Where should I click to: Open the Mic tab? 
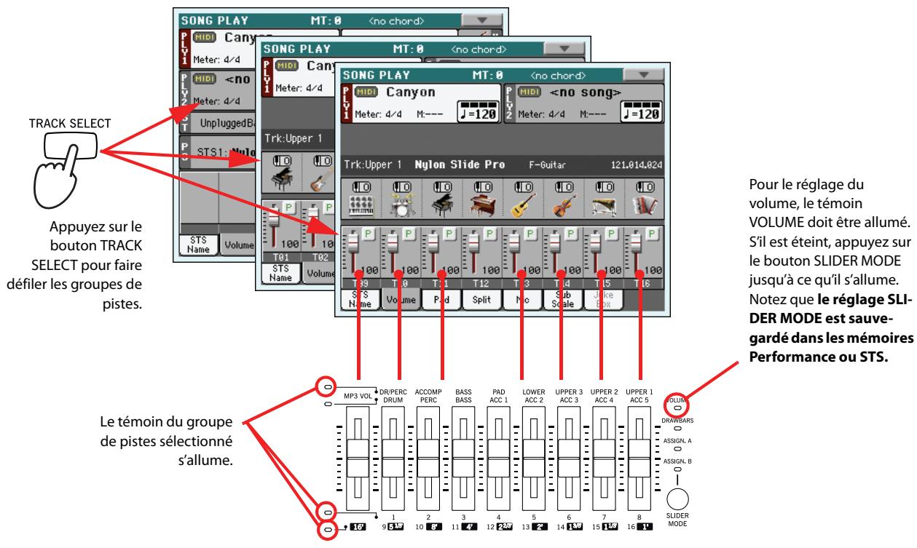(x=522, y=301)
